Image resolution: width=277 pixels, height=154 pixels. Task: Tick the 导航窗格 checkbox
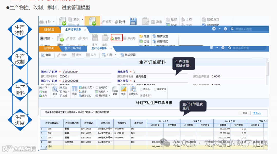(x=155, y=89)
